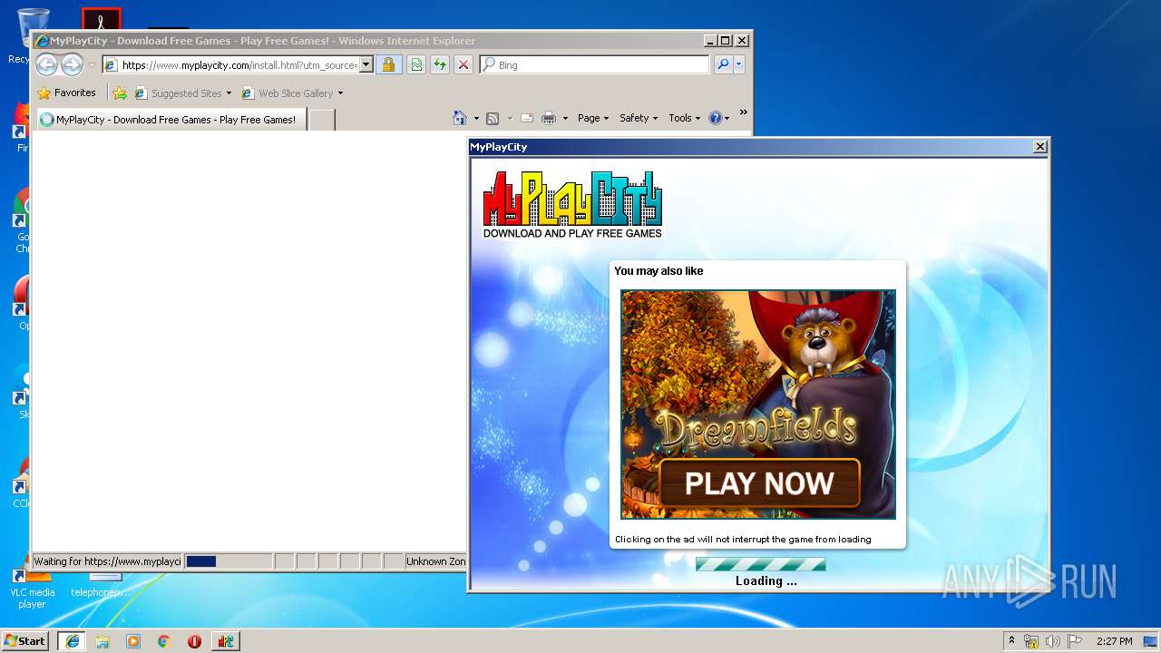Open media player taskbar icon
1161x653 pixels.
(x=133, y=641)
